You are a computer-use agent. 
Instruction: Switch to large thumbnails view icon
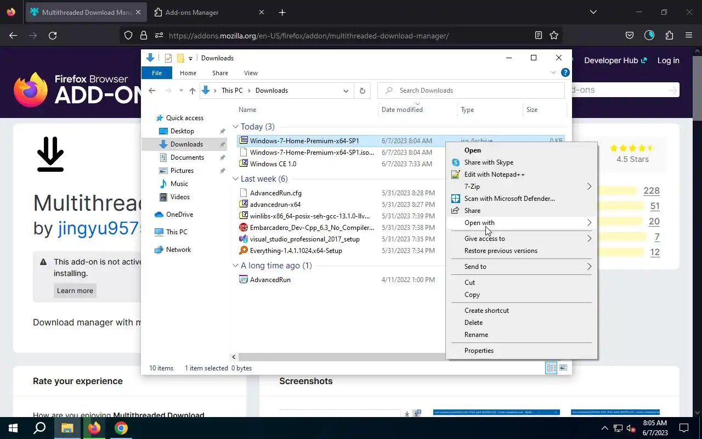coord(563,368)
